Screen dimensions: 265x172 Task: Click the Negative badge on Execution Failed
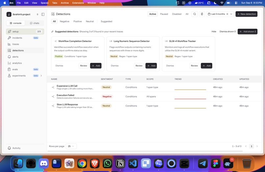coord(107,97)
